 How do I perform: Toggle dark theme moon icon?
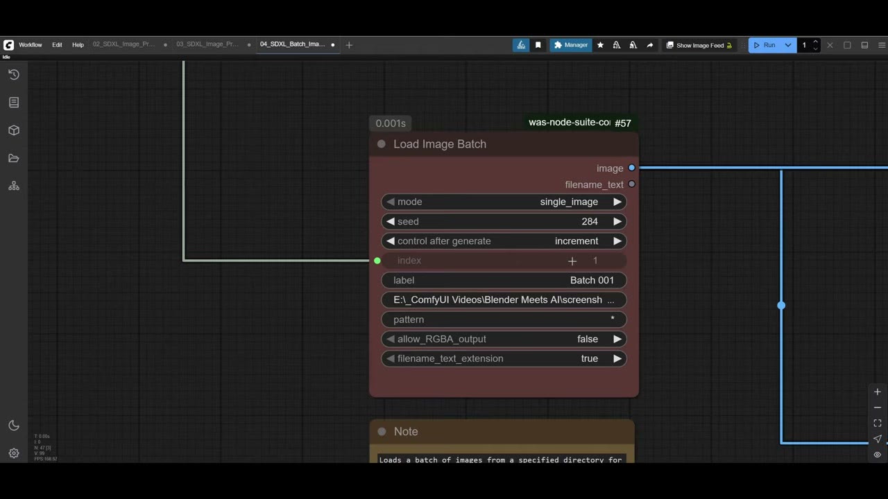14,426
